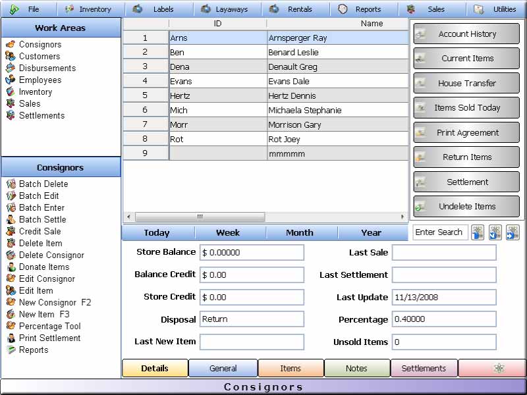Open the Inventory menu in top bar
This screenshot has width=527, height=395.
coord(91,9)
